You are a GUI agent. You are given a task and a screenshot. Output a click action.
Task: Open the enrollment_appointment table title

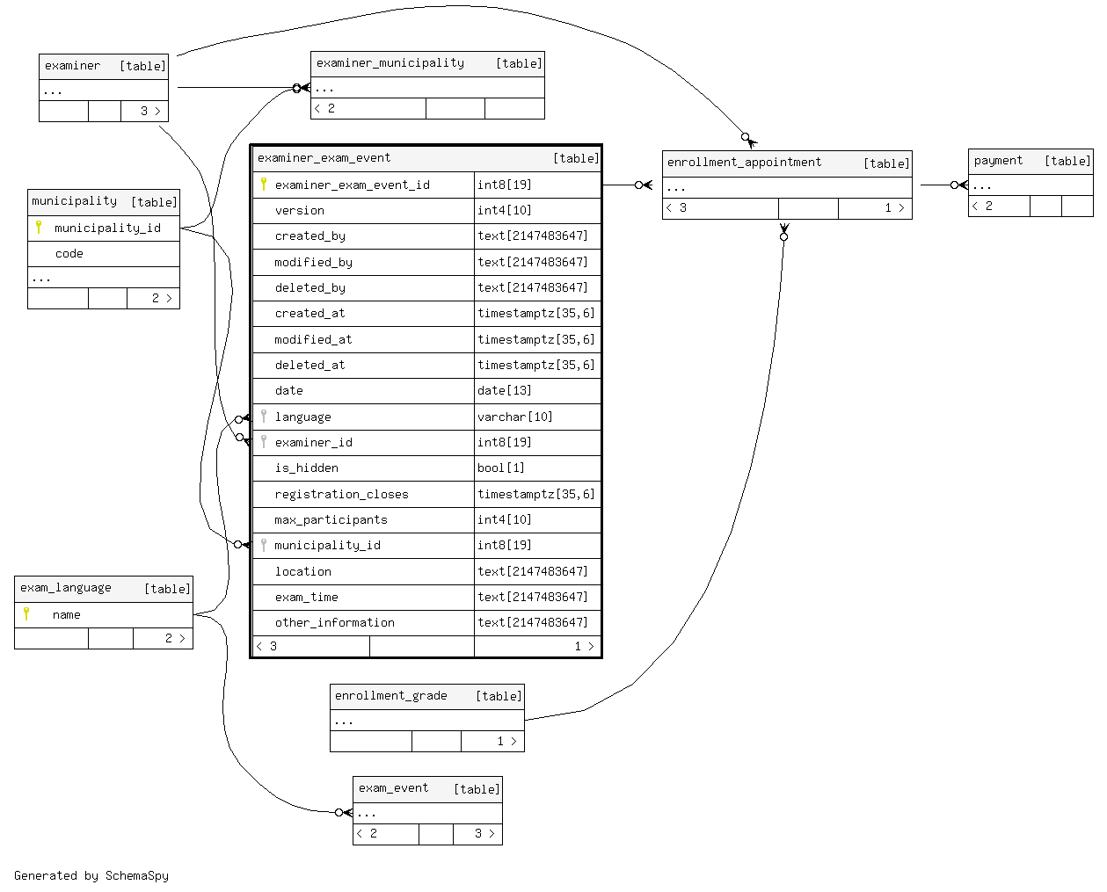pos(744,163)
